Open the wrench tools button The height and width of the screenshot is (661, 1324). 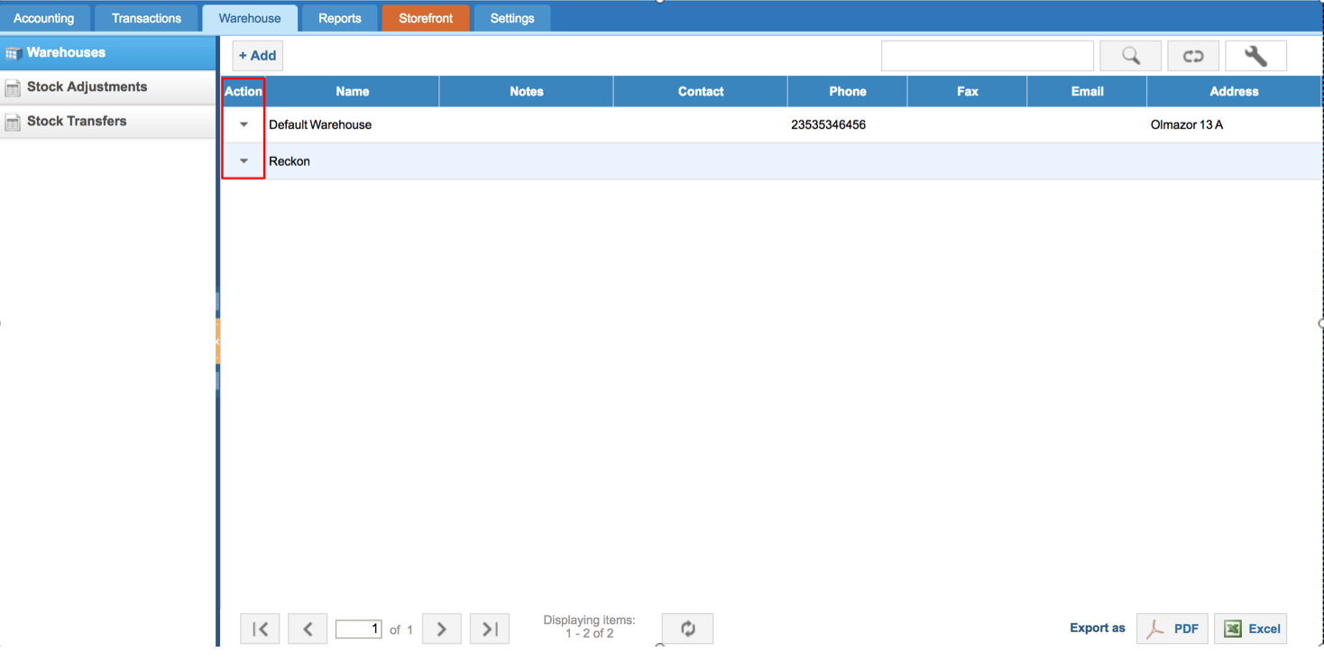click(1255, 56)
